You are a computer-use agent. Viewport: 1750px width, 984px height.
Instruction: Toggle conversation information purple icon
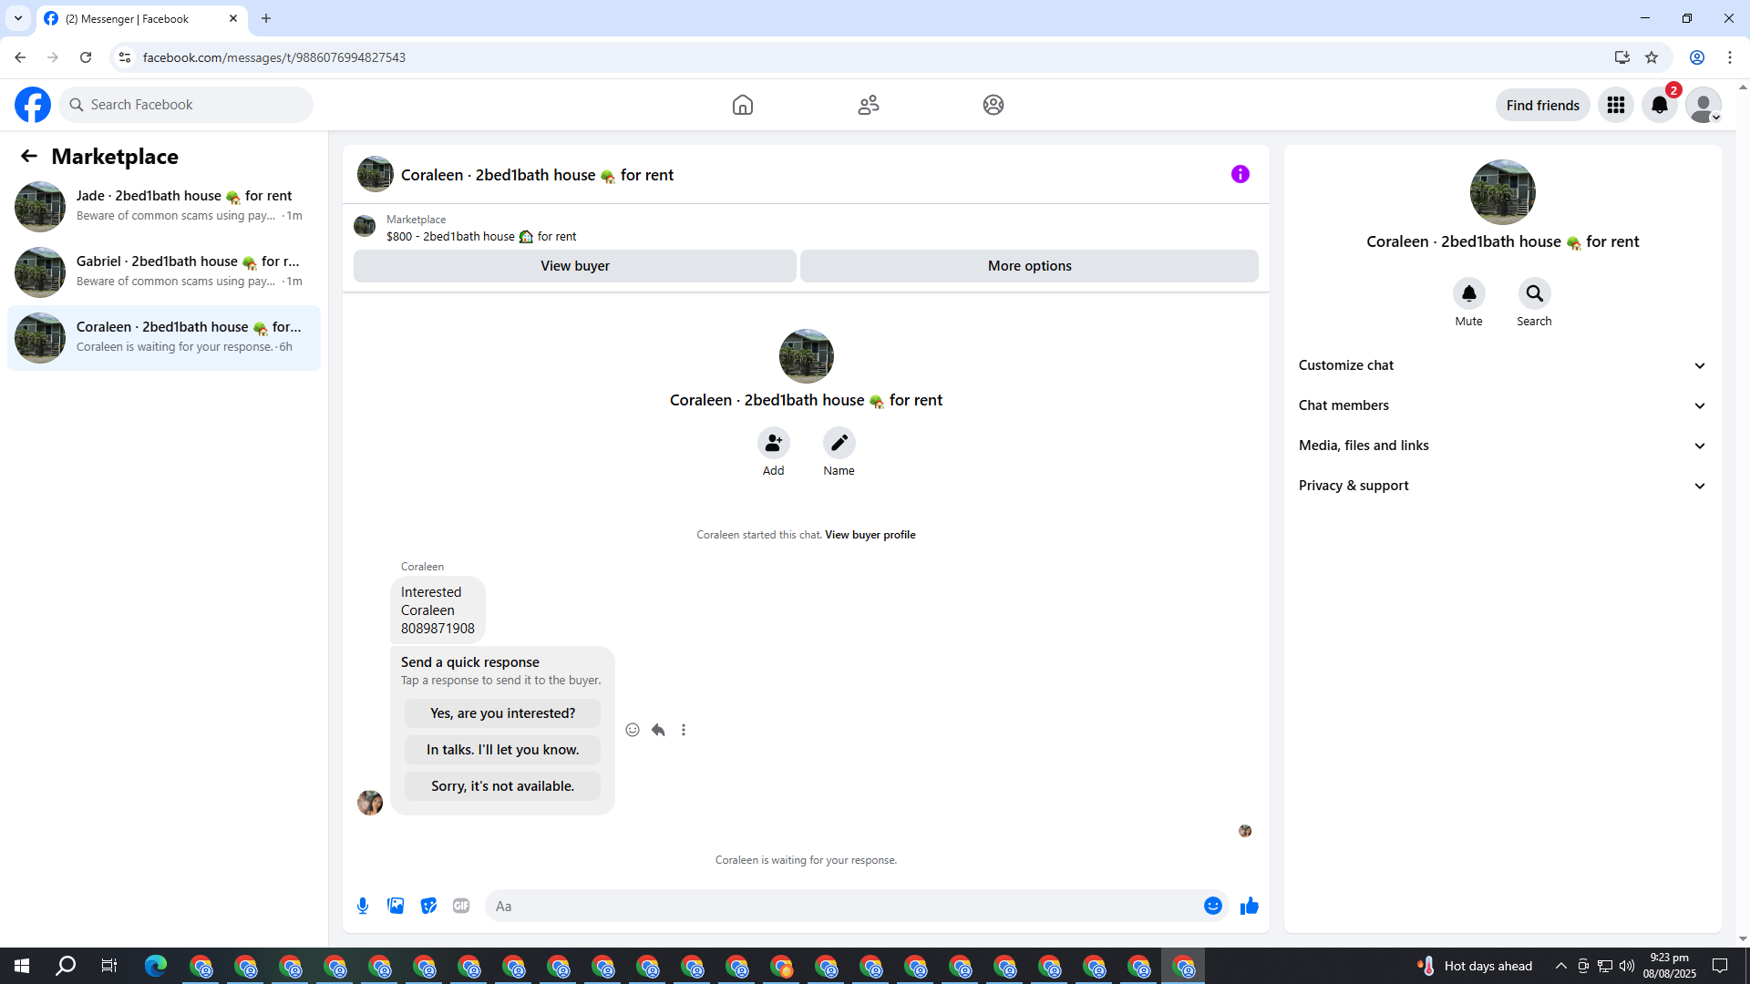point(1240,174)
